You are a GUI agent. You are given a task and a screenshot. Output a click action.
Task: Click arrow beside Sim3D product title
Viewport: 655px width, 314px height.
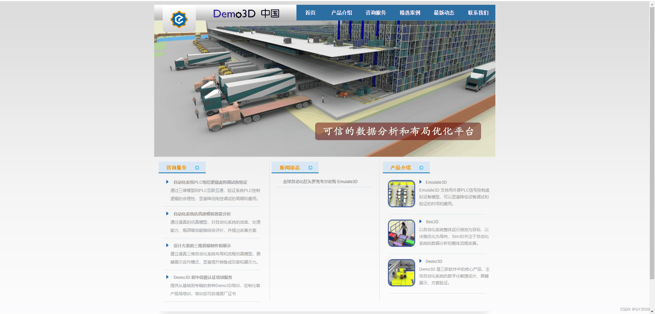421,222
